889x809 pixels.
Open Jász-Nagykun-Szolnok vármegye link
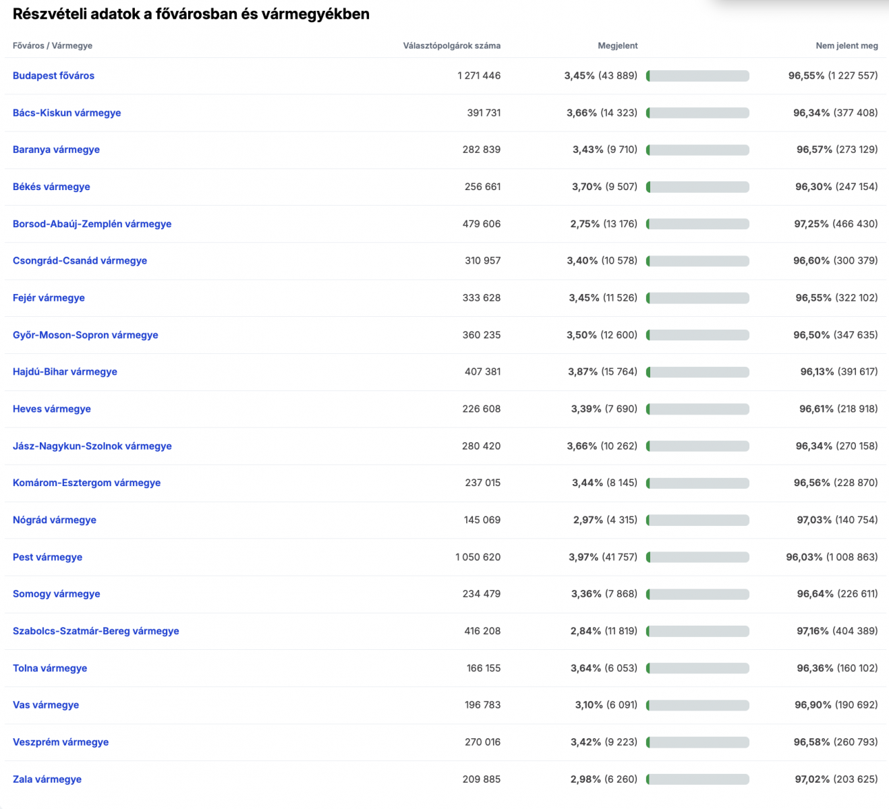coord(92,446)
